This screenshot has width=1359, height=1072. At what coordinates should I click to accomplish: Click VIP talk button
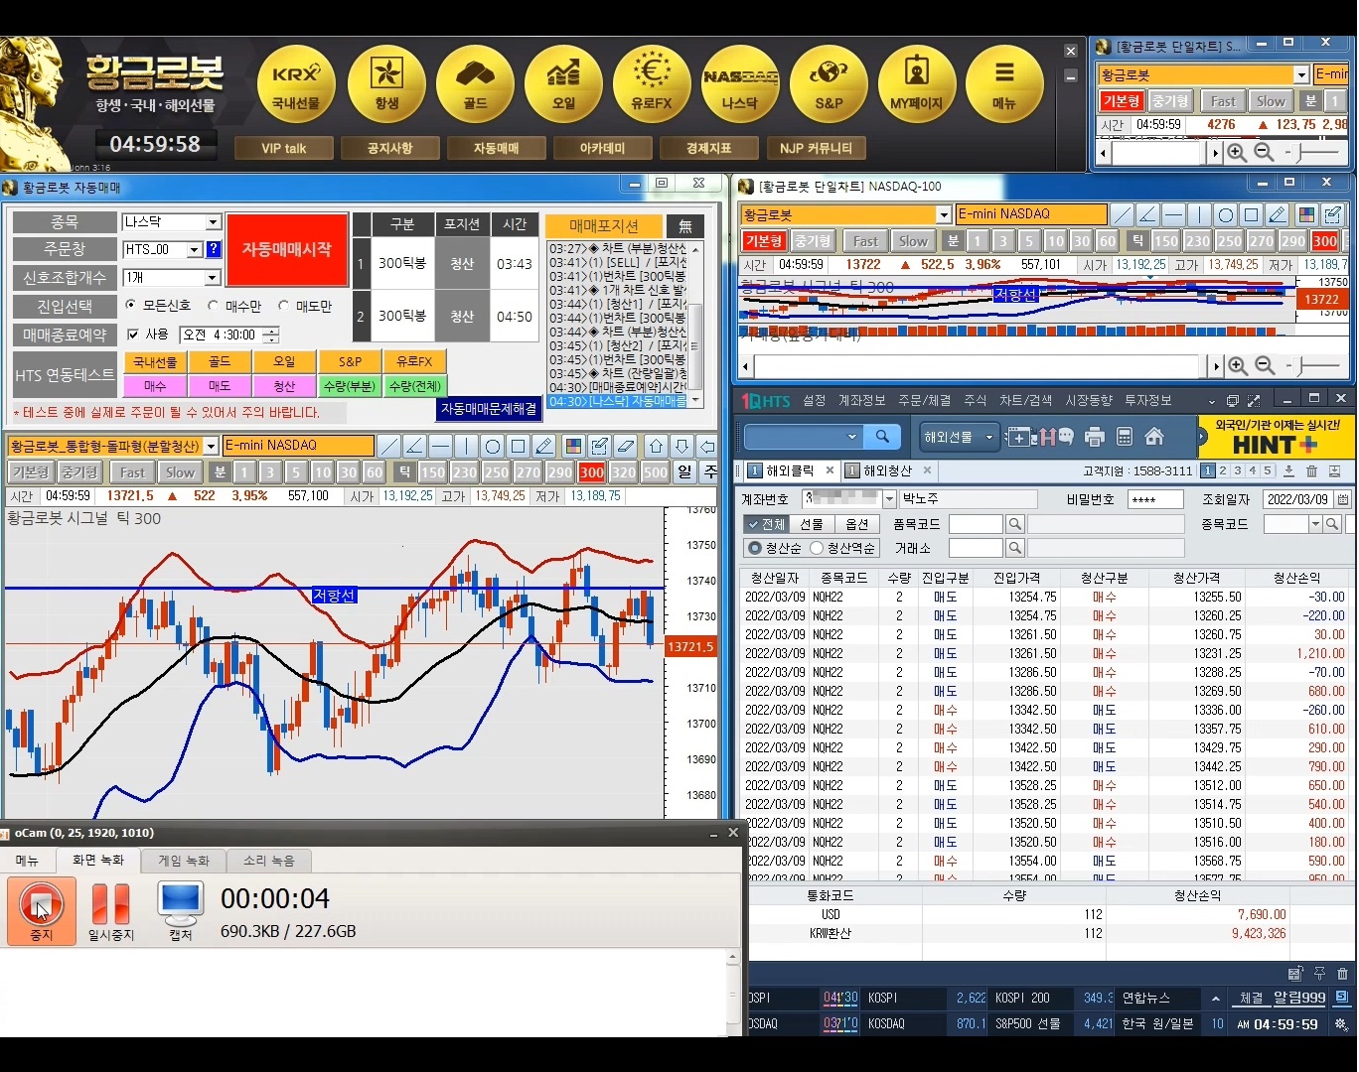[284, 149]
